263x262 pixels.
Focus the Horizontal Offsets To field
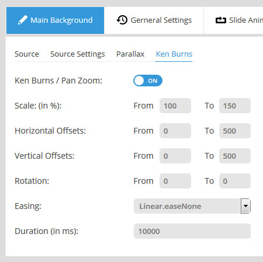point(235,131)
